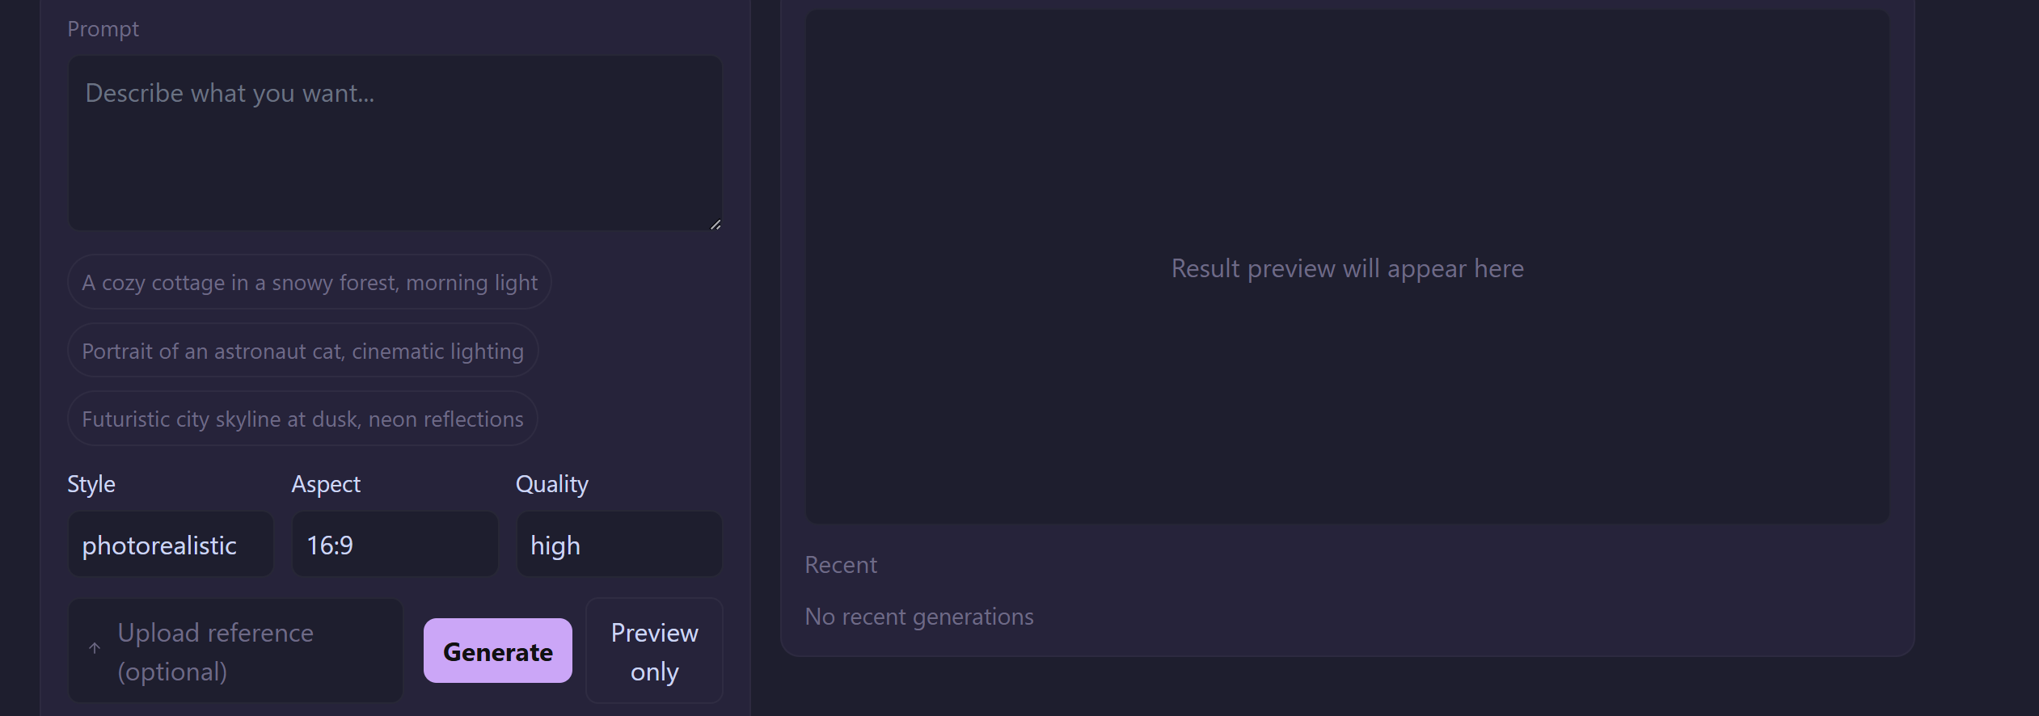This screenshot has width=2039, height=716.
Task: Click the 'No recent generations' message
Action: 919,617
